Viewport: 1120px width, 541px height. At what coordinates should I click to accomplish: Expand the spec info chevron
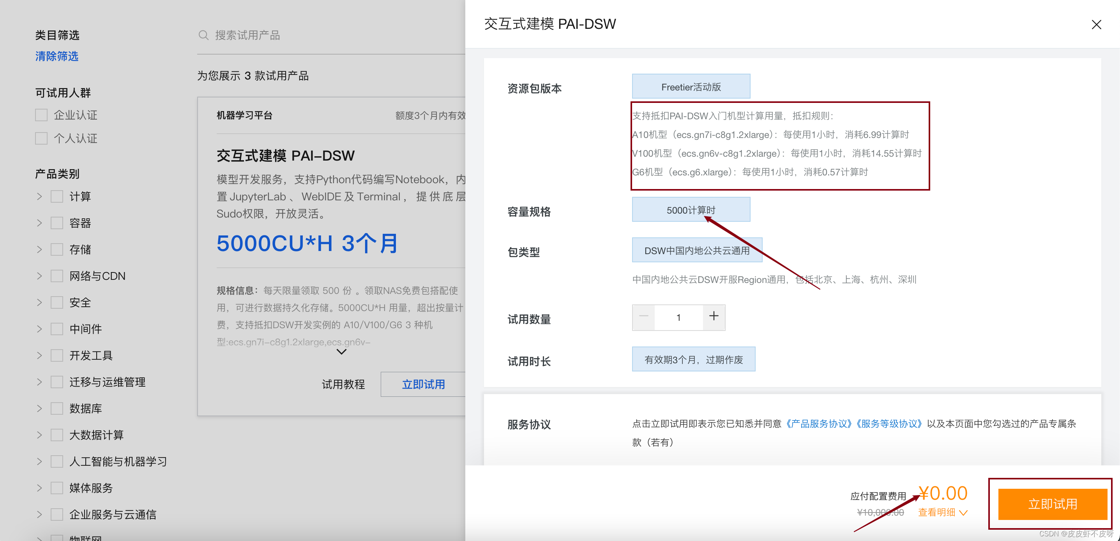342,352
